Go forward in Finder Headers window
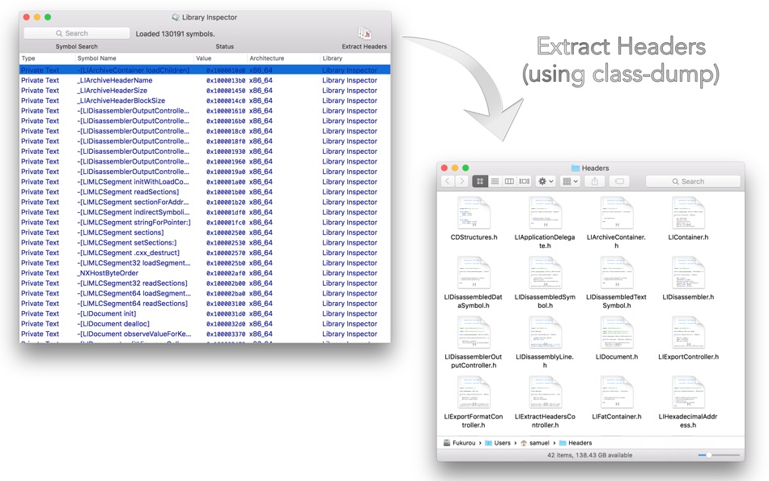The width and height of the screenshot is (769, 481). point(461,181)
